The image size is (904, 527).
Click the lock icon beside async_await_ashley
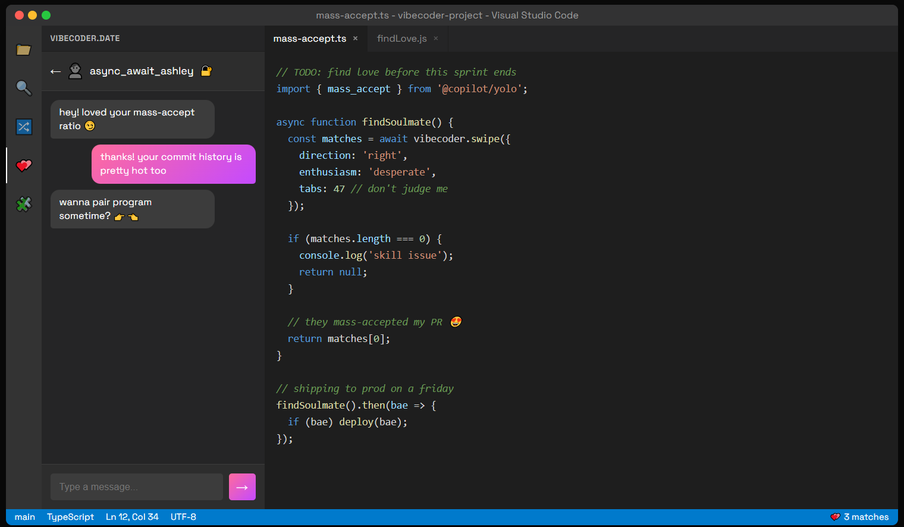[x=206, y=70]
